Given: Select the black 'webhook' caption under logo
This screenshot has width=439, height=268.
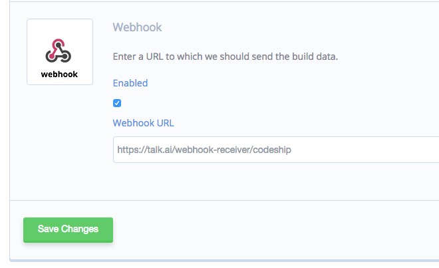Looking at the screenshot, I should pyautogui.click(x=59, y=74).
